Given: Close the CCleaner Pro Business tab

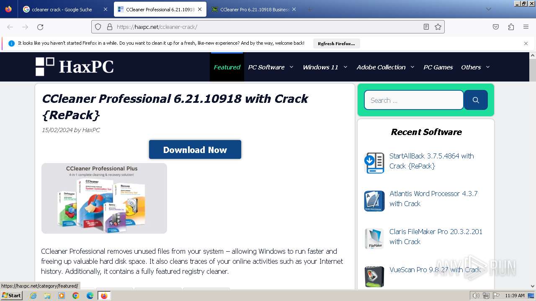Looking at the screenshot, I should click(x=294, y=9).
